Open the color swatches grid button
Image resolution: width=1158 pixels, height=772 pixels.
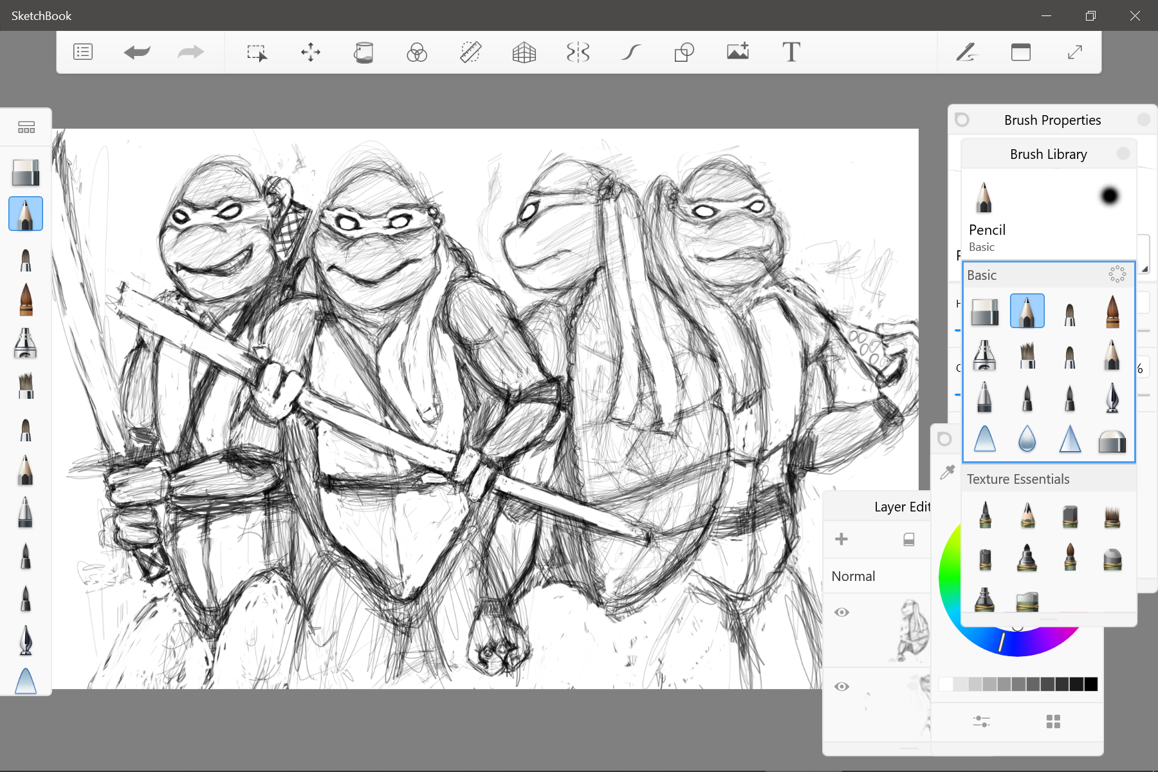1053,721
